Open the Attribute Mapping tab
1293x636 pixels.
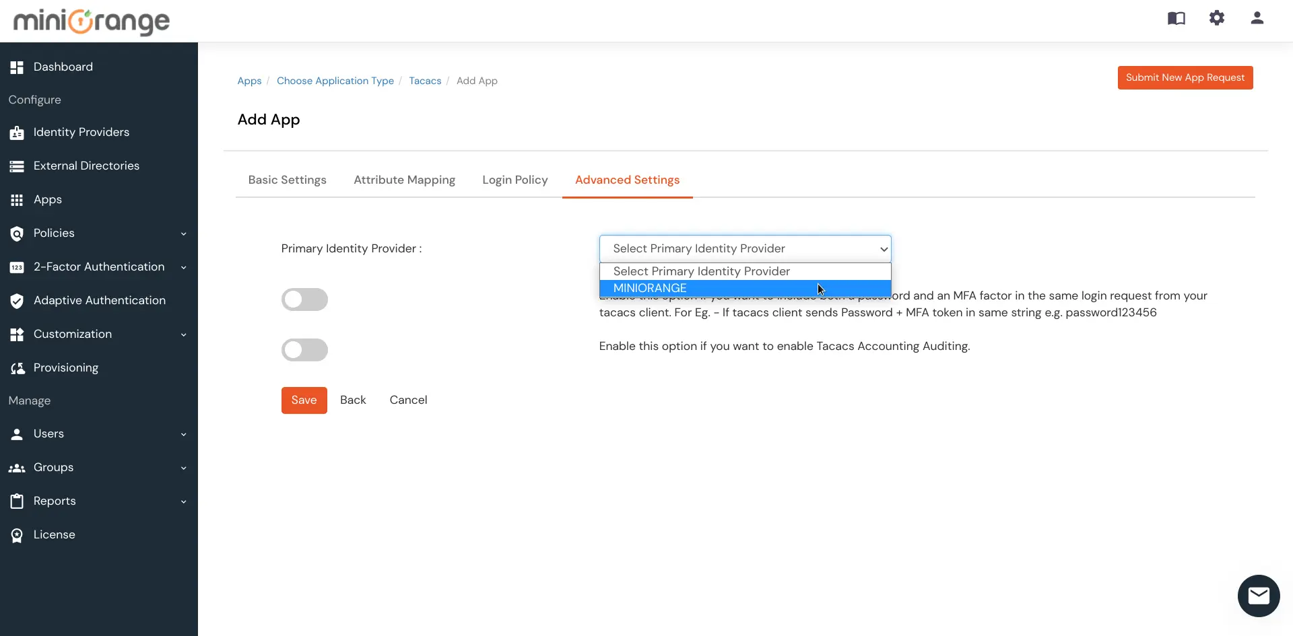[x=404, y=180]
